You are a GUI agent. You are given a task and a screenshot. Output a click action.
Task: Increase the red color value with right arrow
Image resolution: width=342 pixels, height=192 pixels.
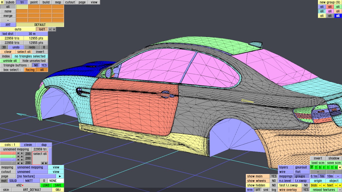pos(22,153)
